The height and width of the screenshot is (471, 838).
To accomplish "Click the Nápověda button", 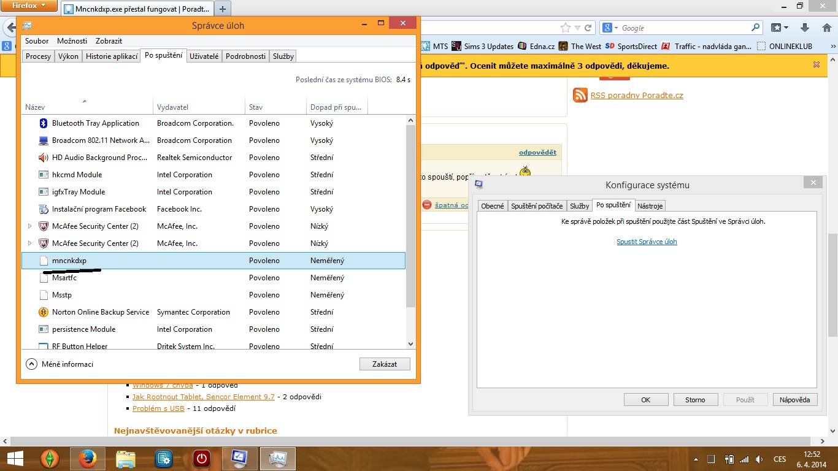I will [795, 400].
